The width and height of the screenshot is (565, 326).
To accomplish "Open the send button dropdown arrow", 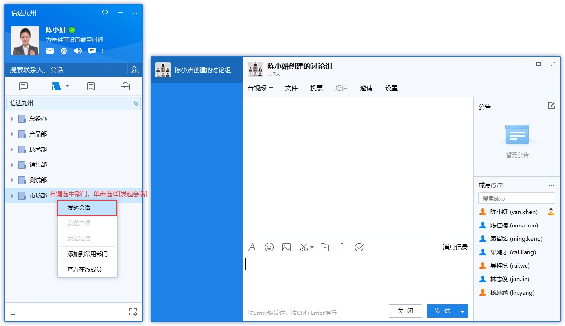I will click(x=463, y=311).
